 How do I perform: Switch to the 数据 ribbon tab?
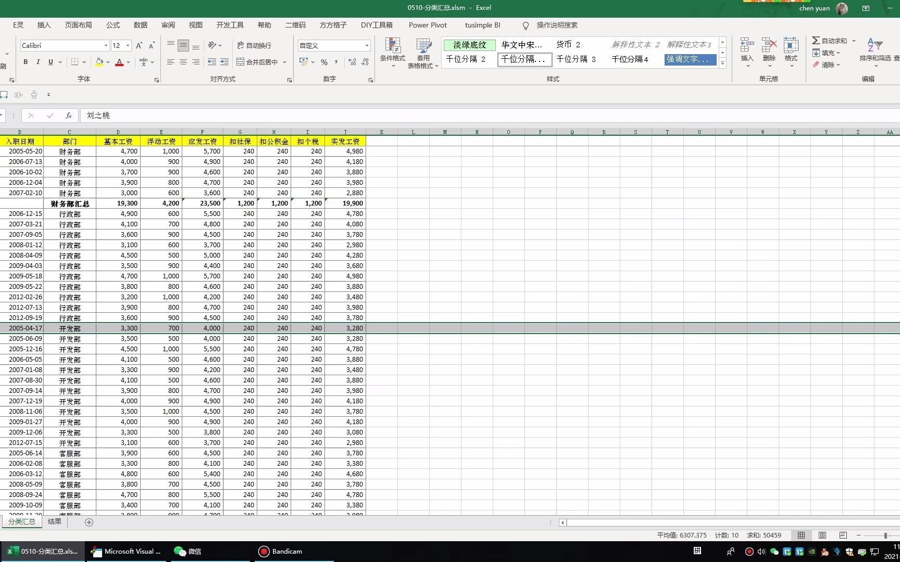[140, 24]
